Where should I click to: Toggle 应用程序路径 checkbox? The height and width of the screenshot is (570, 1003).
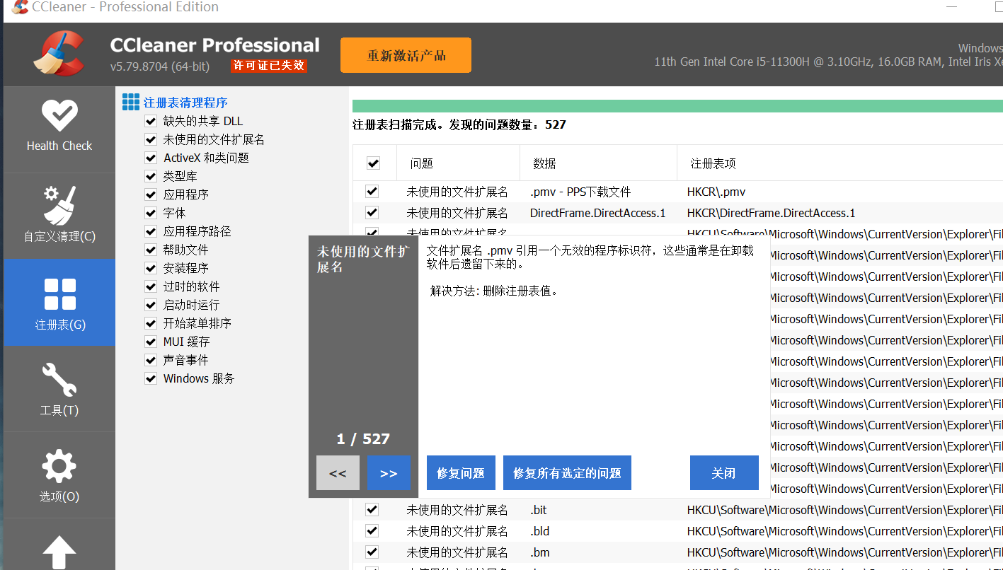click(x=151, y=231)
